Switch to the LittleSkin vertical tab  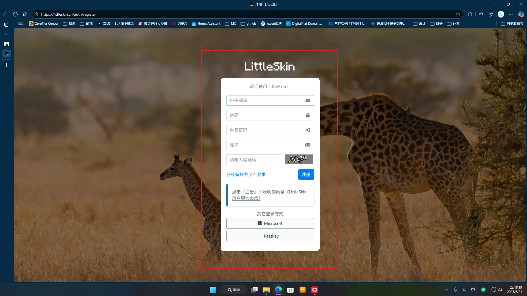[7, 54]
